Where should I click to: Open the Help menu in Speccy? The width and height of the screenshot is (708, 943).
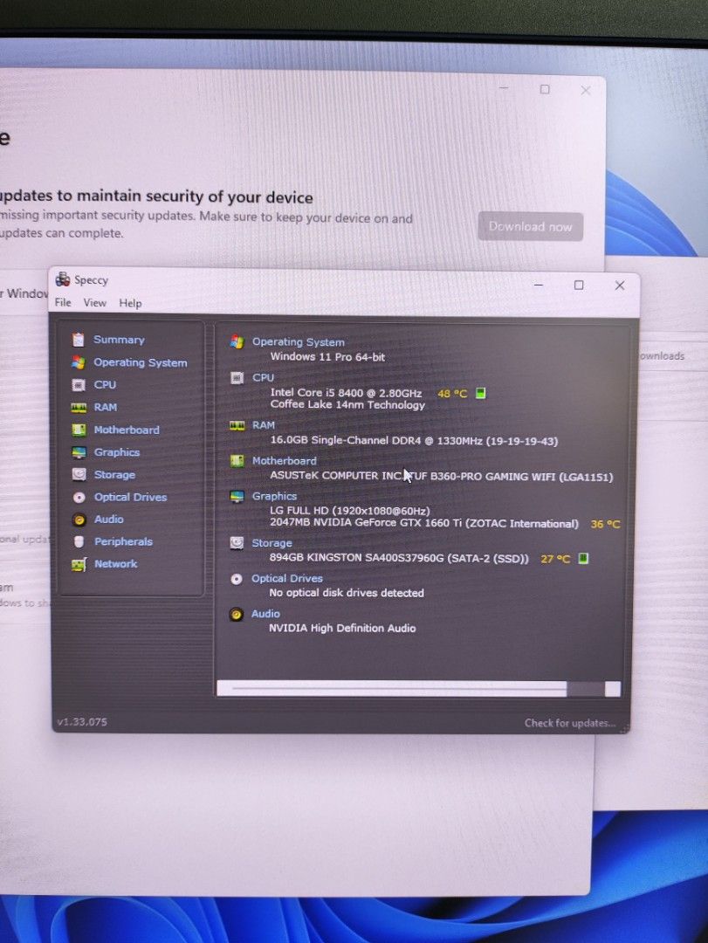tap(130, 304)
